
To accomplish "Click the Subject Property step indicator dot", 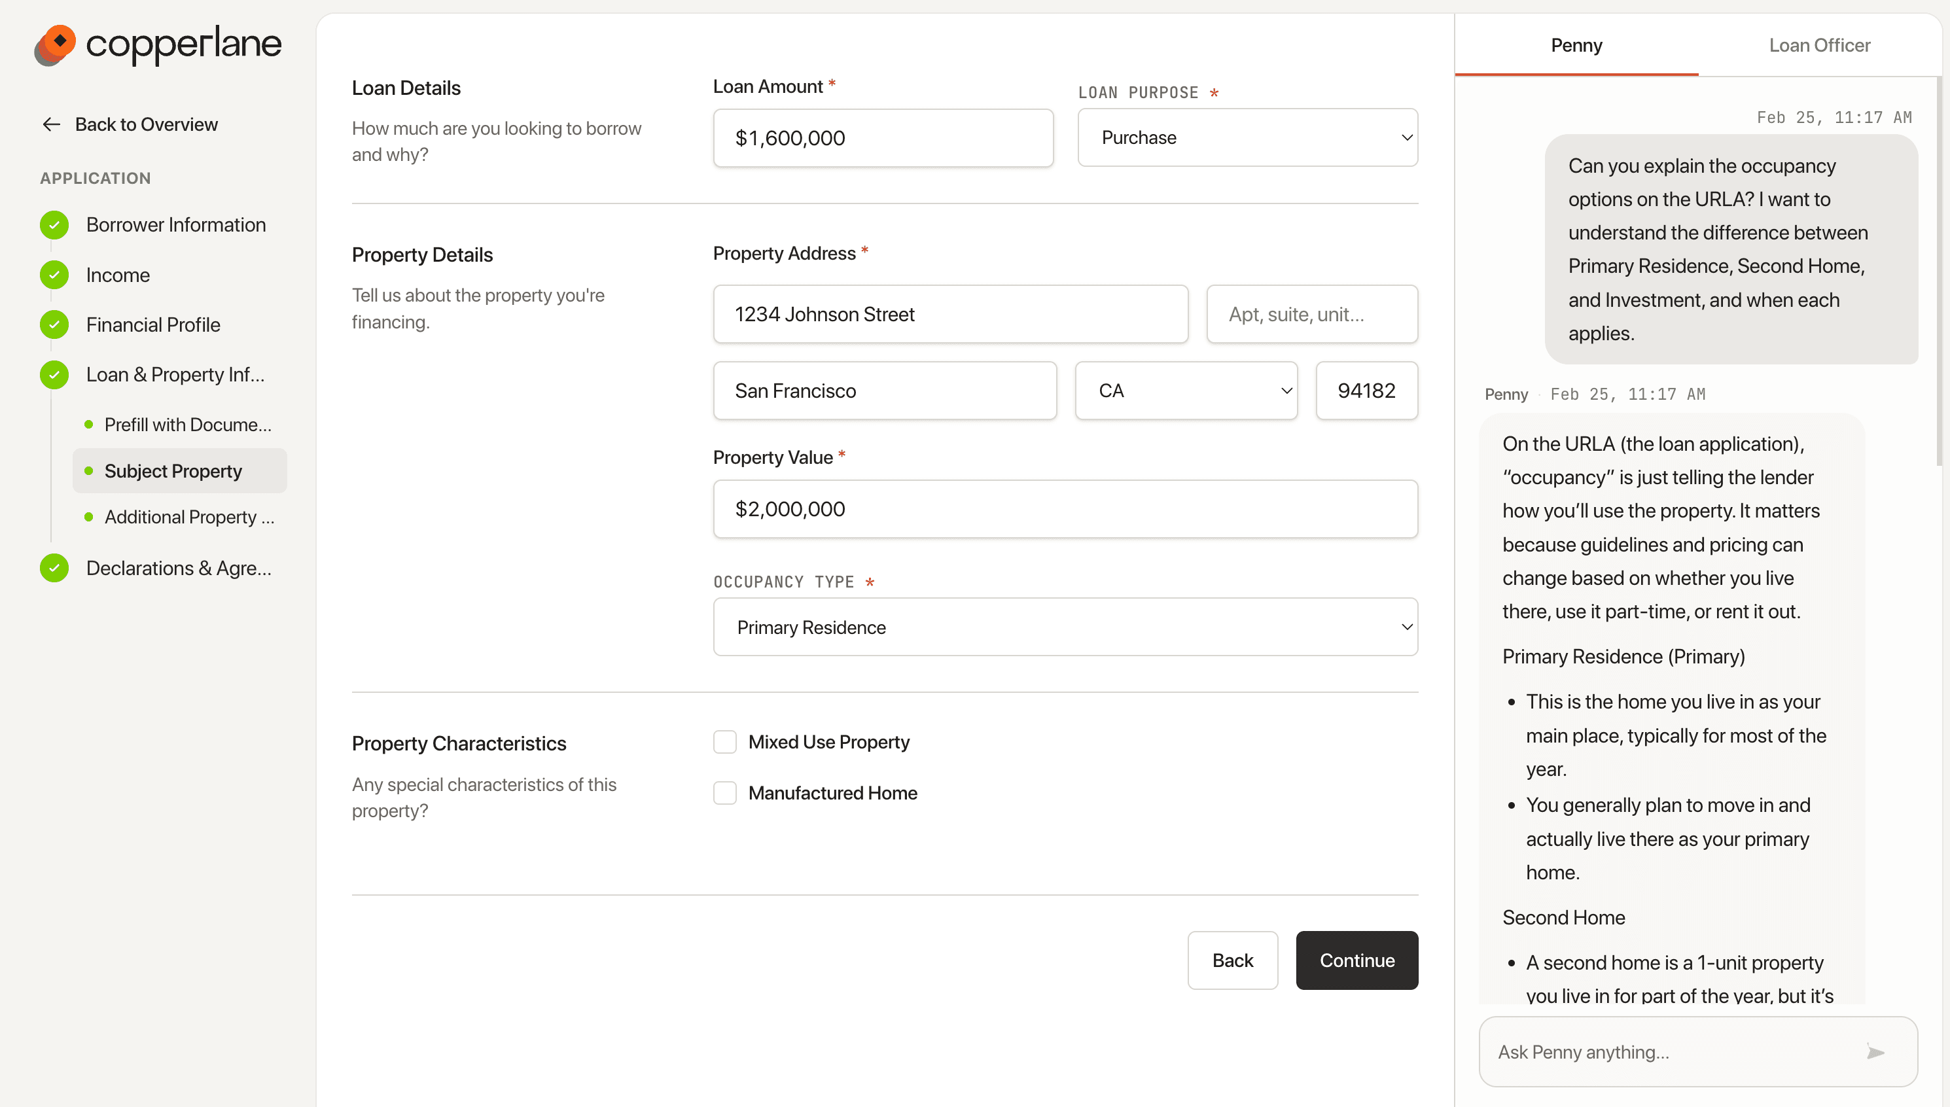I will pos(89,470).
